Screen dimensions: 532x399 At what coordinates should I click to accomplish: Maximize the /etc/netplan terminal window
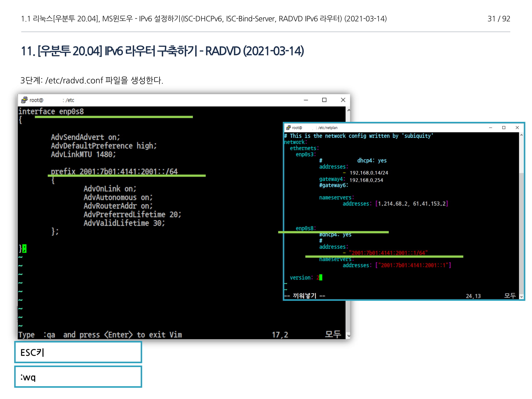[x=504, y=128]
